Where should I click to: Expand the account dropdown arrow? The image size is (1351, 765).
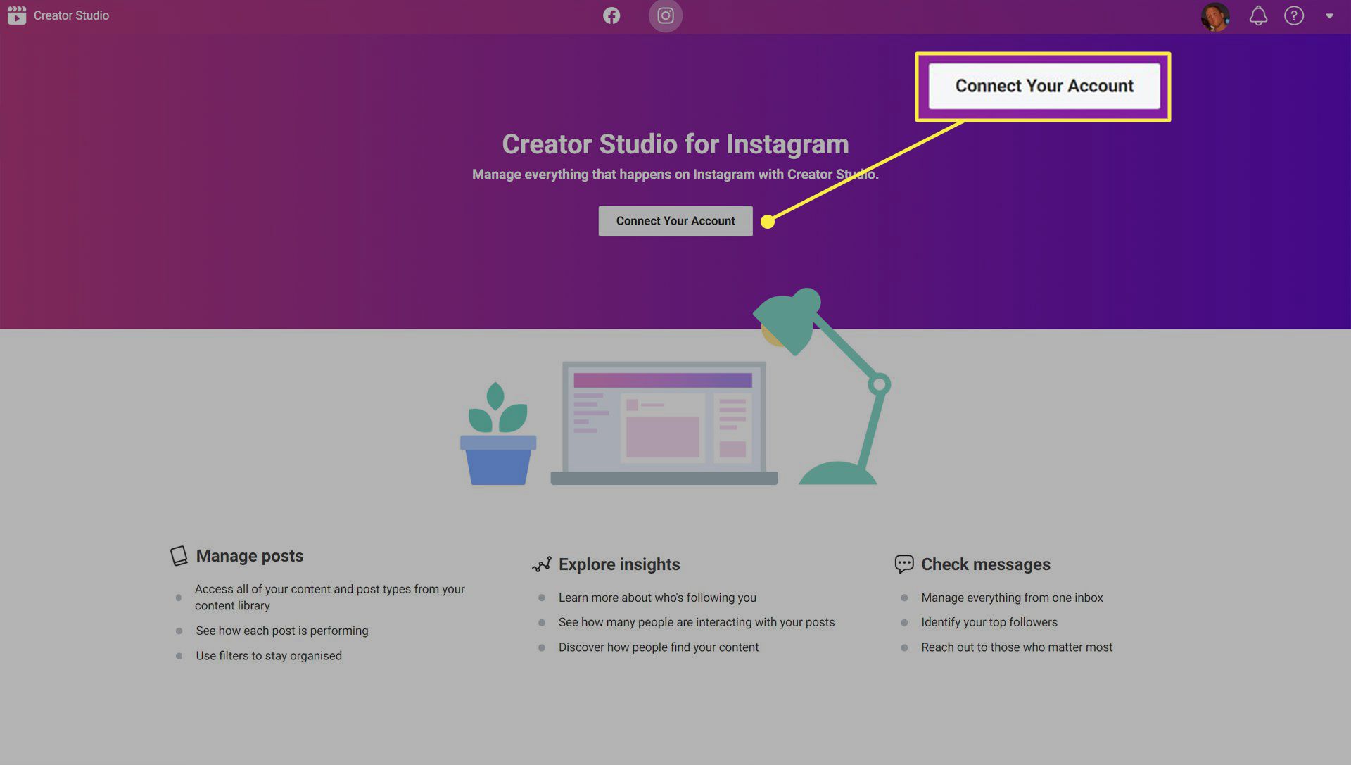(x=1329, y=15)
